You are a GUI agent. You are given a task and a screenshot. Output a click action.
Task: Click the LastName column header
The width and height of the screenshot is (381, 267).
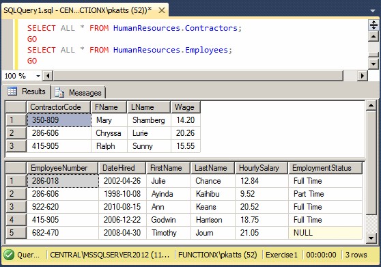coord(213,168)
